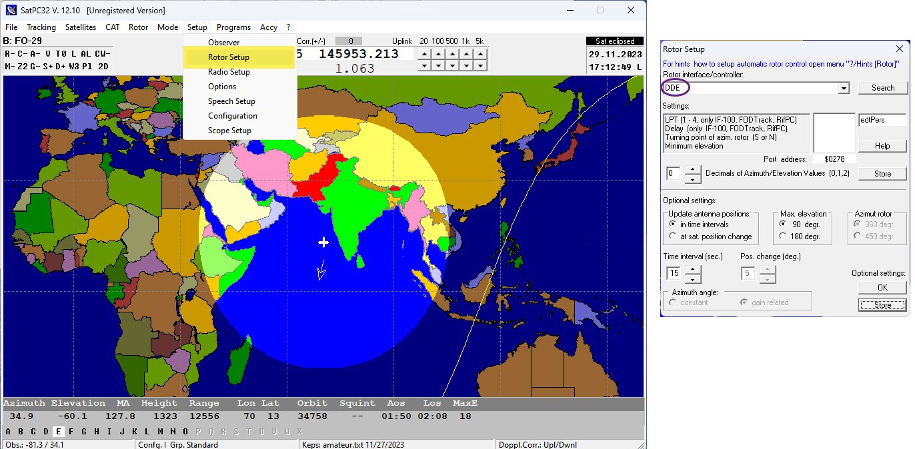
Task: Select satellite letter K in bottom row
Action: pyautogui.click(x=135, y=432)
